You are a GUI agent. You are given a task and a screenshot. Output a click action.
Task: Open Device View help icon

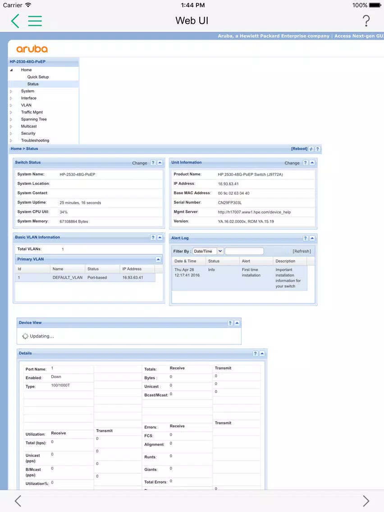pos(230,323)
